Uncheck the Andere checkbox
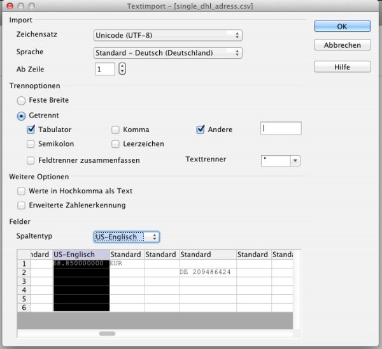Screen dimensions: 382x349 coord(201,130)
